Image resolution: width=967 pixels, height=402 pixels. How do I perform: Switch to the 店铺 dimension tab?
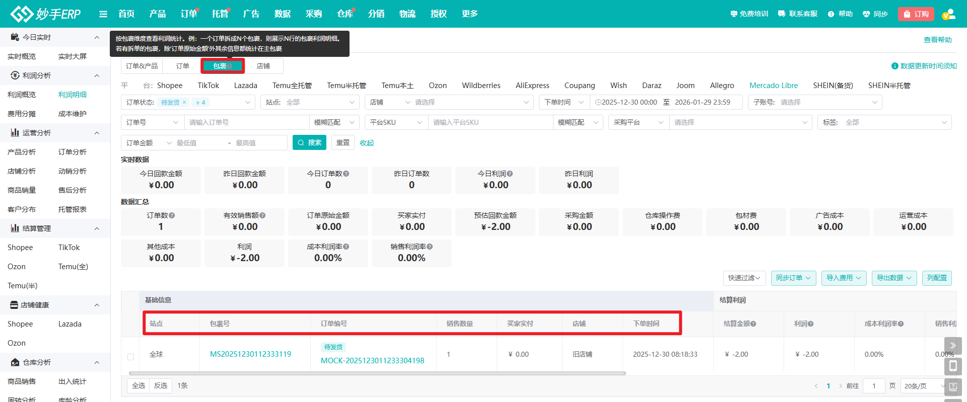point(263,66)
